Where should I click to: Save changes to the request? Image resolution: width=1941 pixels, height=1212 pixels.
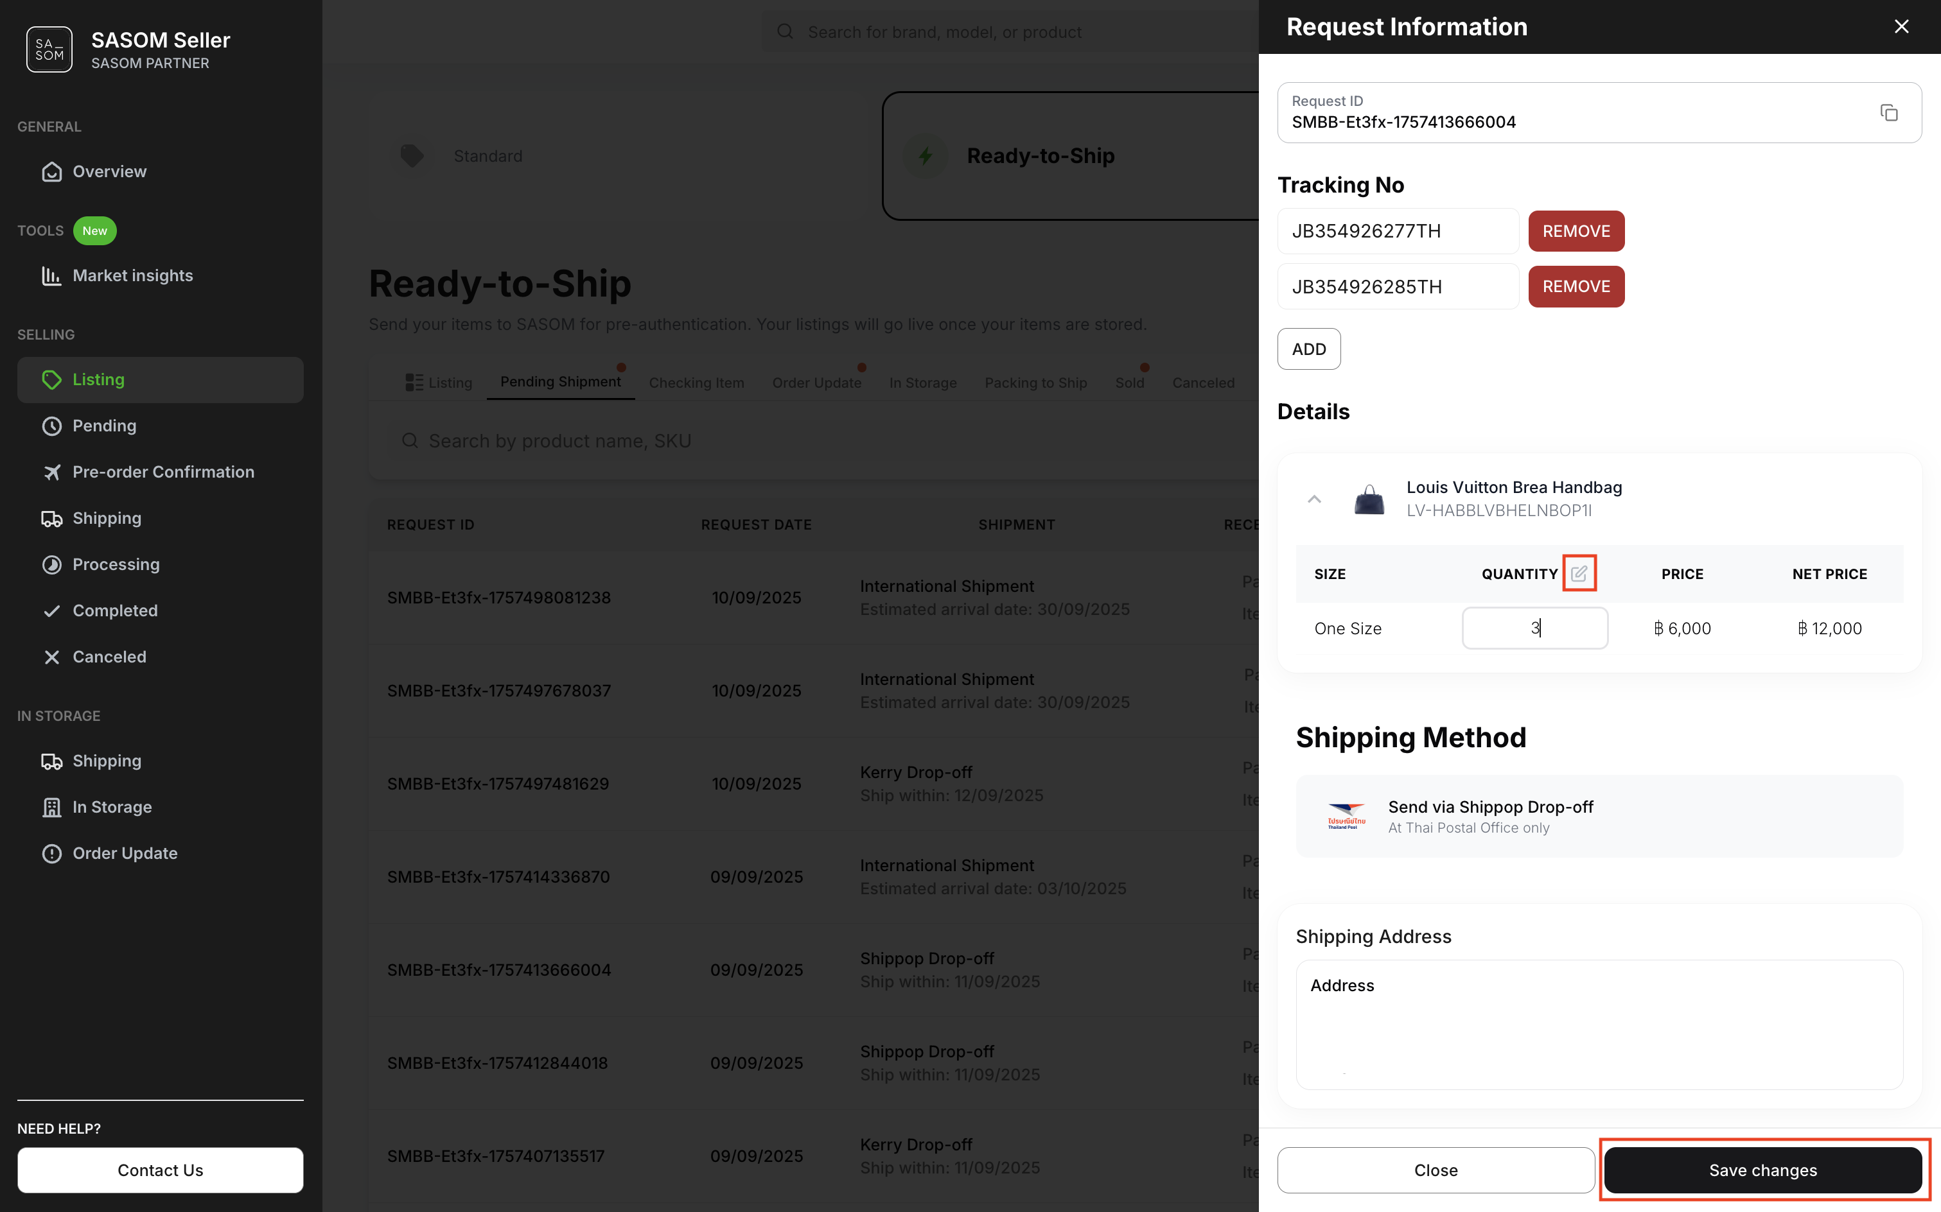[1763, 1170]
